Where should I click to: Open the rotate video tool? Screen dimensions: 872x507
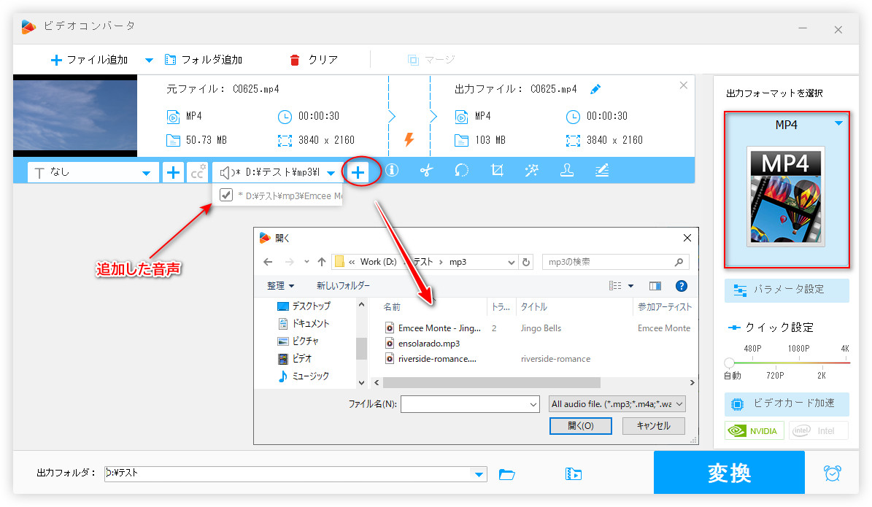pos(461,171)
